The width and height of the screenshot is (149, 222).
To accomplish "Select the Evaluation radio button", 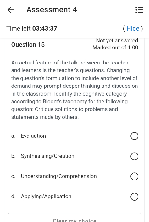I will 134,136.
